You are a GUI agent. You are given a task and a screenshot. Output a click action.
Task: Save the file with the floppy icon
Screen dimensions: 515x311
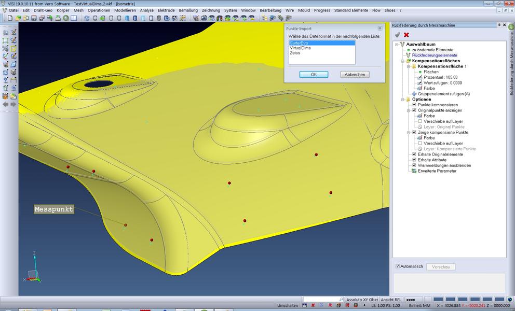tap(34, 18)
